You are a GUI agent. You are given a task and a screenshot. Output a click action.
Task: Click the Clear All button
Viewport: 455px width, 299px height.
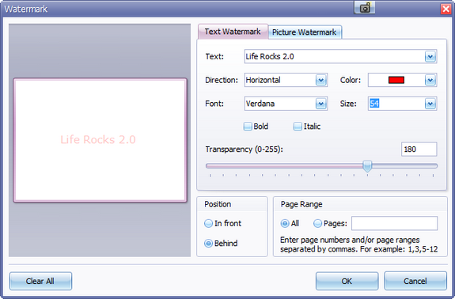[40, 281]
